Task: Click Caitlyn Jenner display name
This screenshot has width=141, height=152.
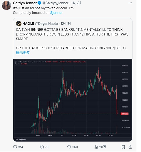Action: (25, 3)
